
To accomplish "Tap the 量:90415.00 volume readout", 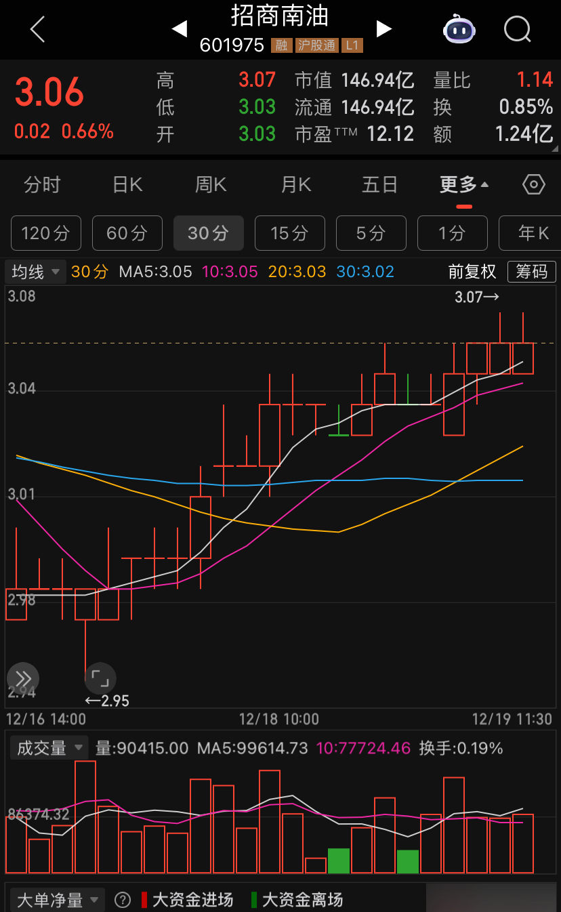I will (142, 748).
